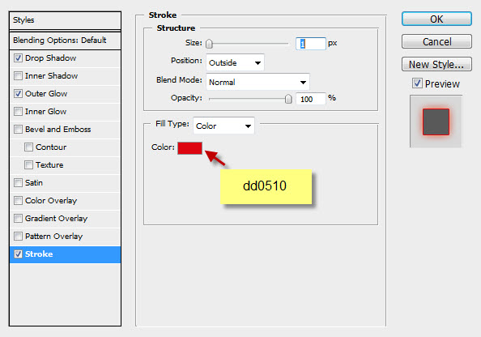Screen dimensions: 481x337
Task: Click the Size slider handle
Action: [209, 44]
